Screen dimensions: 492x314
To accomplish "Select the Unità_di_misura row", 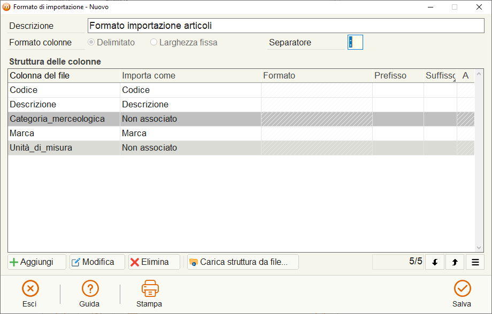I will pyautogui.click(x=241, y=147).
